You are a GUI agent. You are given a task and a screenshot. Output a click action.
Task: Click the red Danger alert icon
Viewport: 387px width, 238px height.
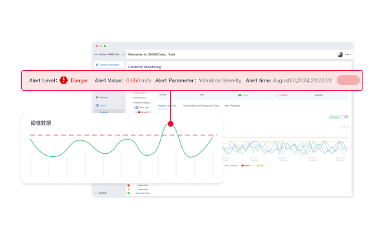pos(64,80)
